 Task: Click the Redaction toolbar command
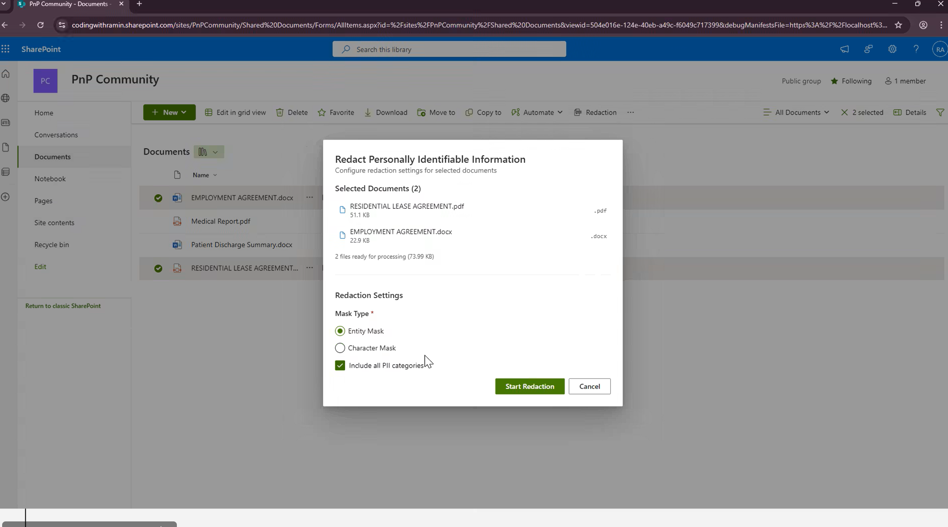point(595,112)
